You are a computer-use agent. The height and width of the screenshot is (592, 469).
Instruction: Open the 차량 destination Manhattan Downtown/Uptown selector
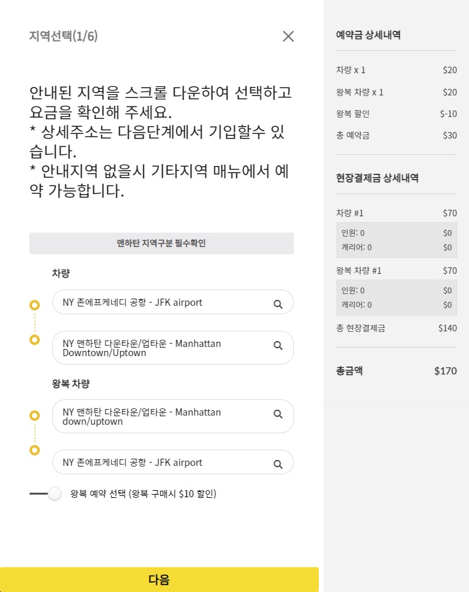(163, 348)
